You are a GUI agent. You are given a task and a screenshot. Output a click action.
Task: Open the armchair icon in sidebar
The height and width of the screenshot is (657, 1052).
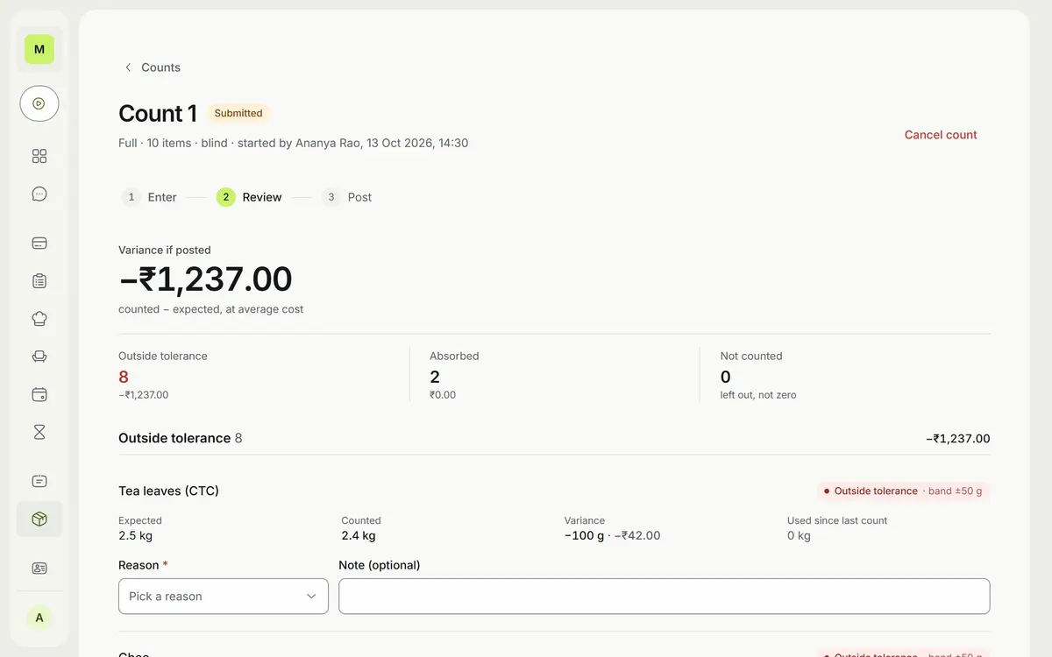coord(39,357)
